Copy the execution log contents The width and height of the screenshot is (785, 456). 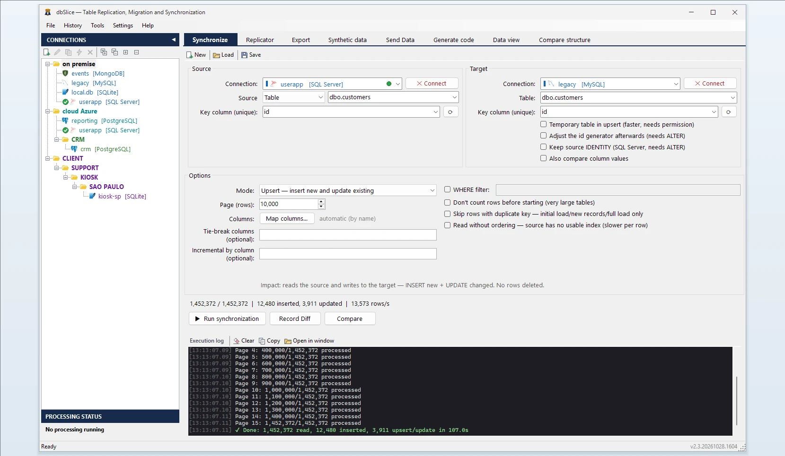coord(269,341)
